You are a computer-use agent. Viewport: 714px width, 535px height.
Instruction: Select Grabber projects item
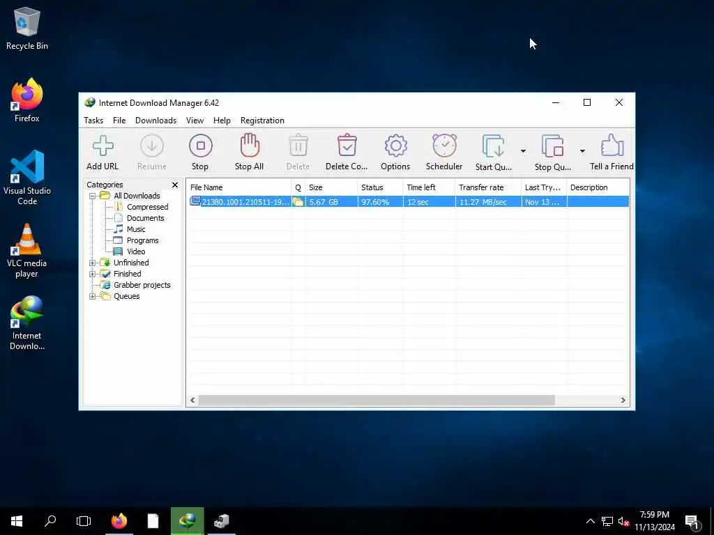coord(142,285)
